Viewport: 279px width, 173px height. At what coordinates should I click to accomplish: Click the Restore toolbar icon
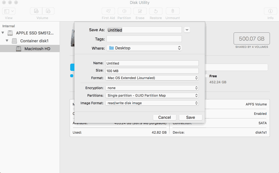(156, 11)
